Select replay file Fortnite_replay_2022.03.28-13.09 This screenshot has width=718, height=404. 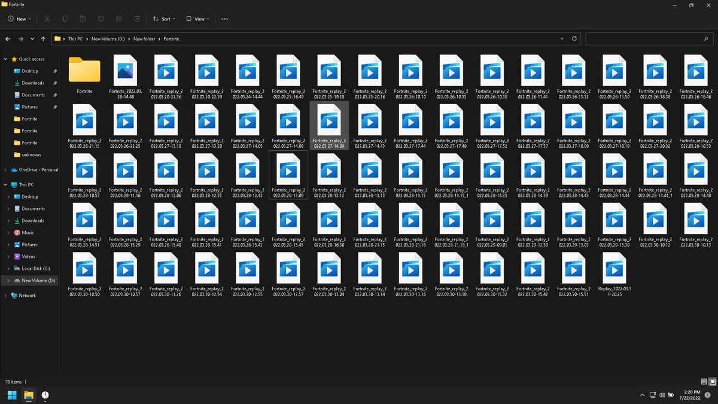[288, 175]
